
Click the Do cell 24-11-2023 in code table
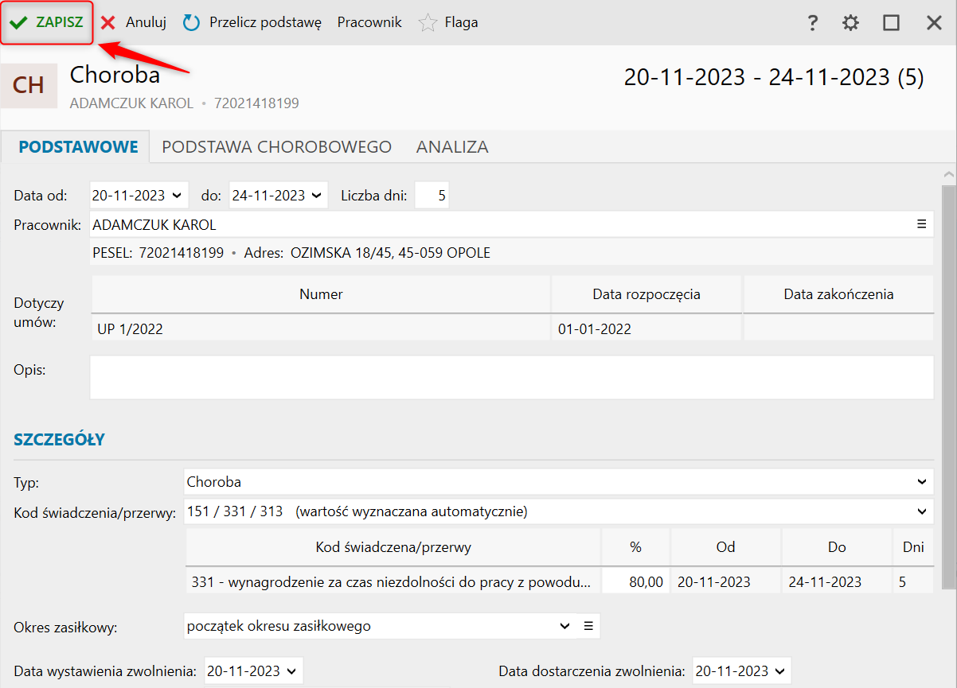point(837,581)
